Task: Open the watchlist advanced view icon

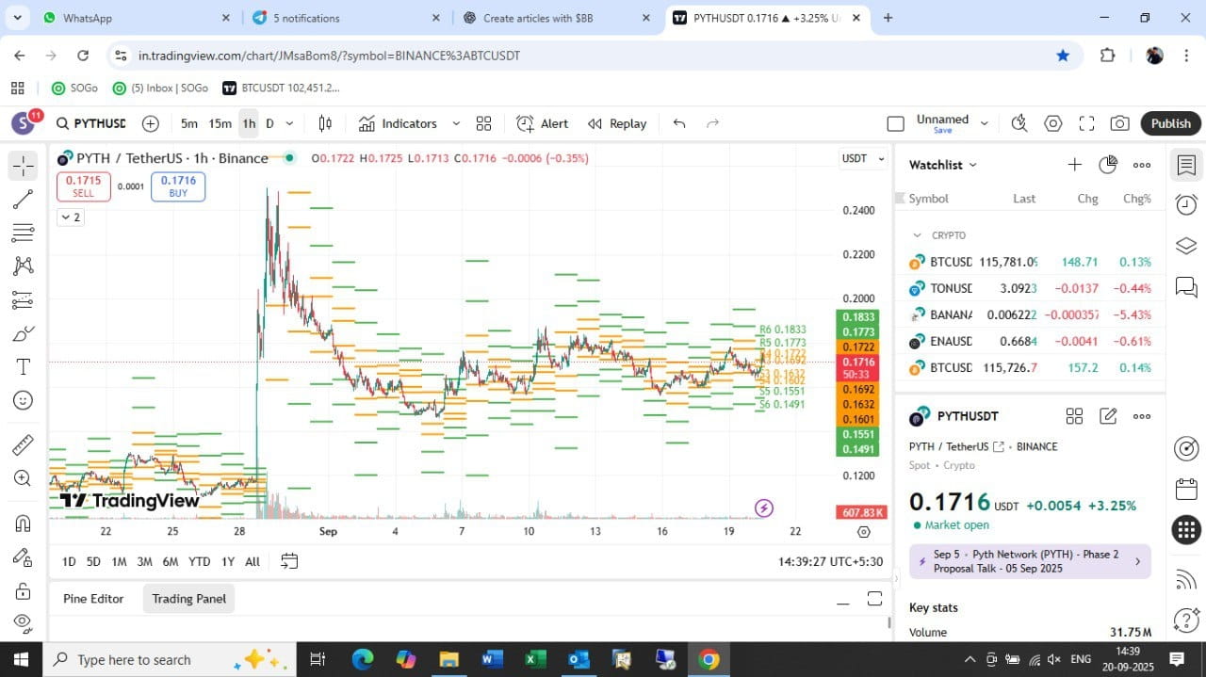Action: [1108, 165]
